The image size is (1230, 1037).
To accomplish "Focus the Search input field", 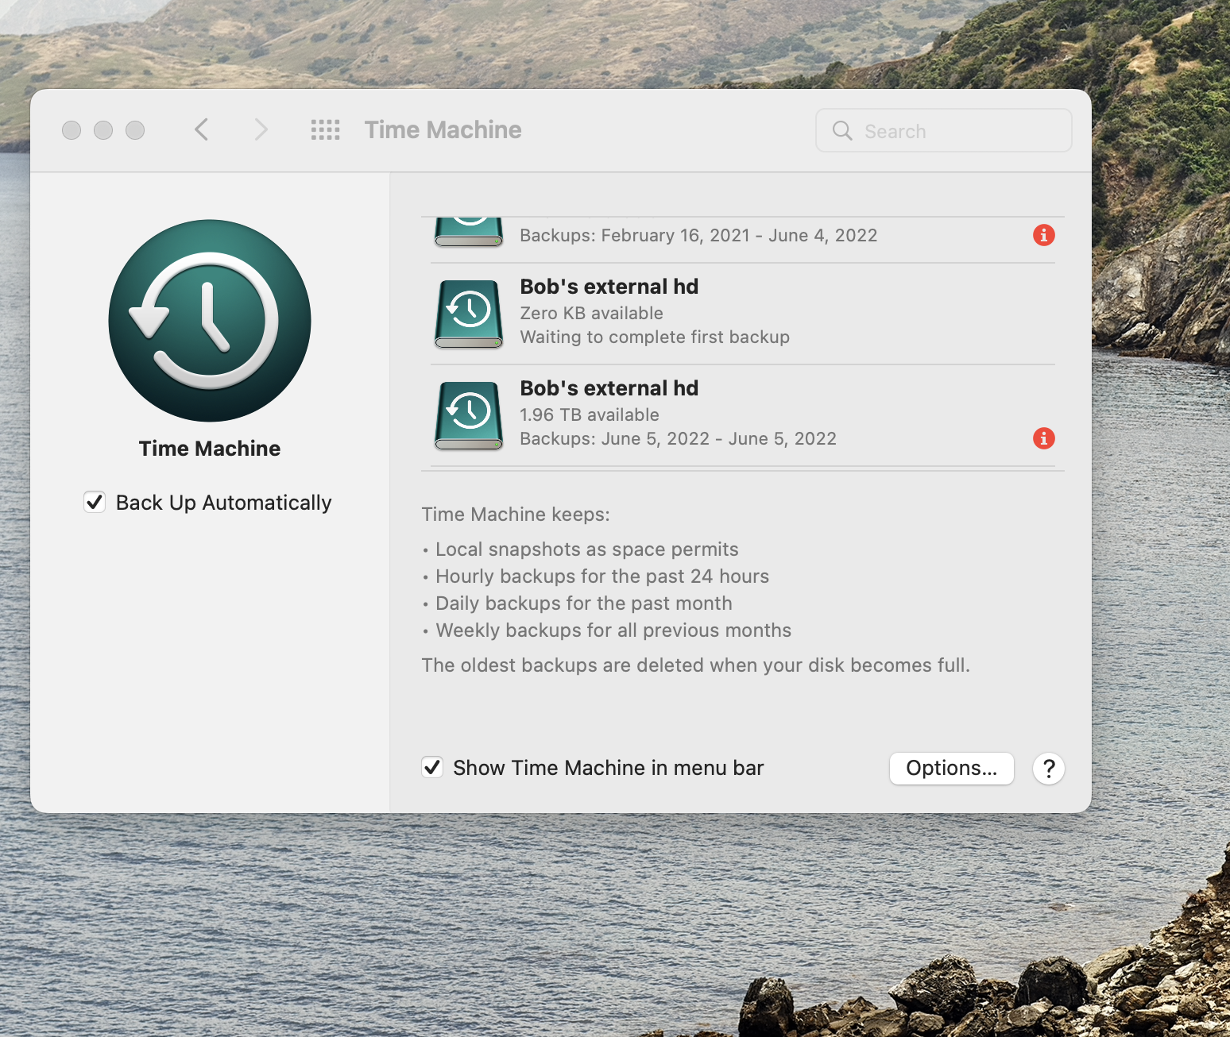I will [x=943, y=131].
